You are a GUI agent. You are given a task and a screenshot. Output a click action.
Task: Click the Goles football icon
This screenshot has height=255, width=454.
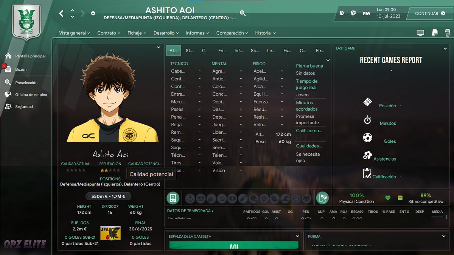[367, 138]
